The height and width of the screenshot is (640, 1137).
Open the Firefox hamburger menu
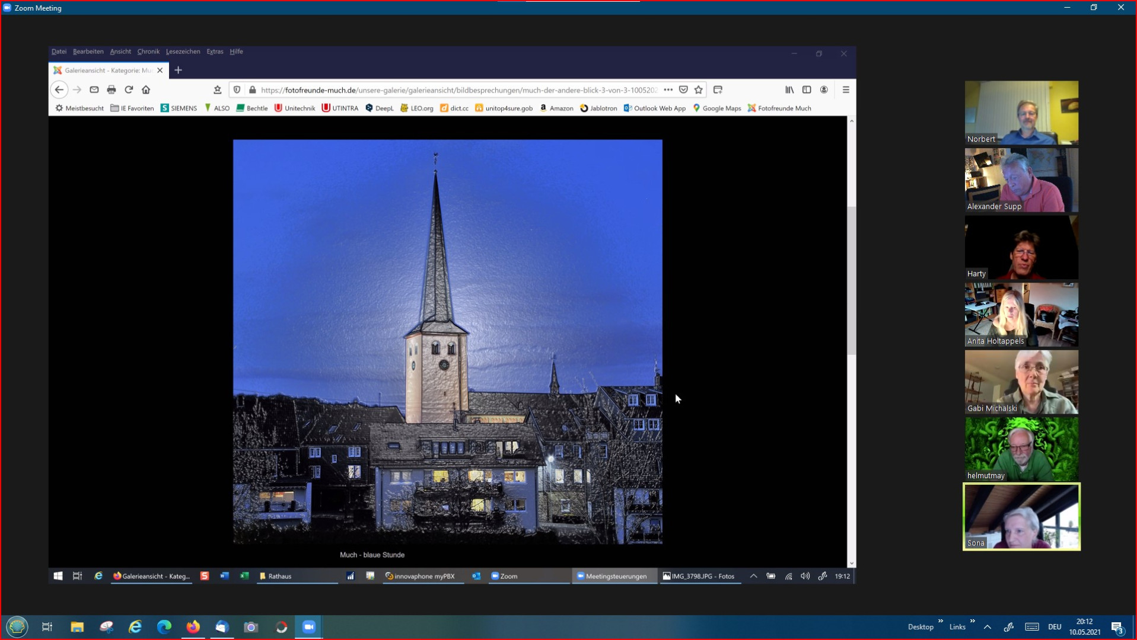[846, 89]
